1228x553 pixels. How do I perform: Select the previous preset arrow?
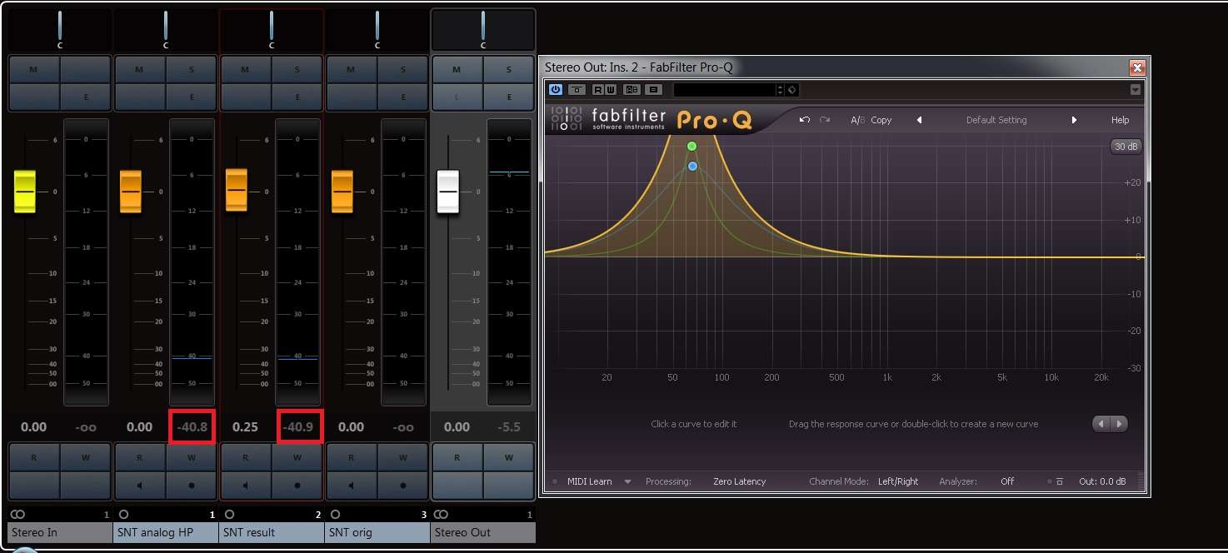[x=919, y=120]
